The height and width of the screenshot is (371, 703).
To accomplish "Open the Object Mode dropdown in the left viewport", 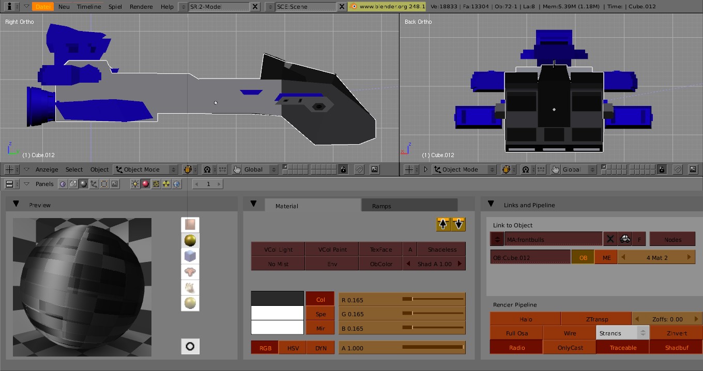I will [145, 169].
